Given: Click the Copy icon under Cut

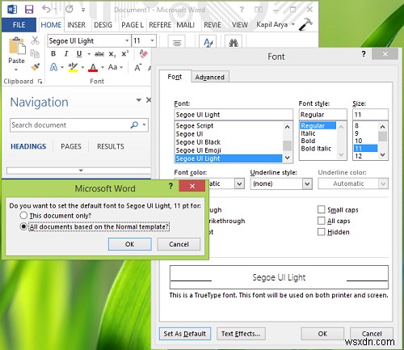Looking at the screenshot, I should [35, 53].
